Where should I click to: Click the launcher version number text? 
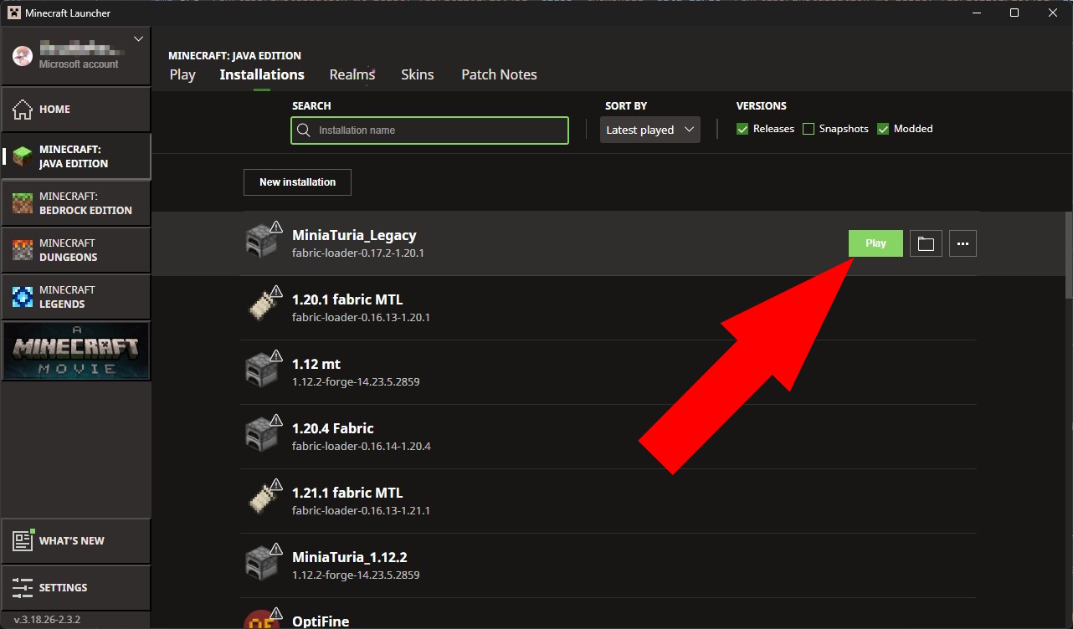(x=47, y=620)
